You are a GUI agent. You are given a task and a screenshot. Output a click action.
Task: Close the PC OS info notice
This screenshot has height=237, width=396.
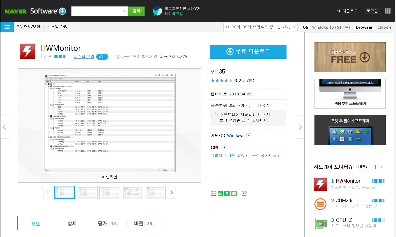click(294, 27)
